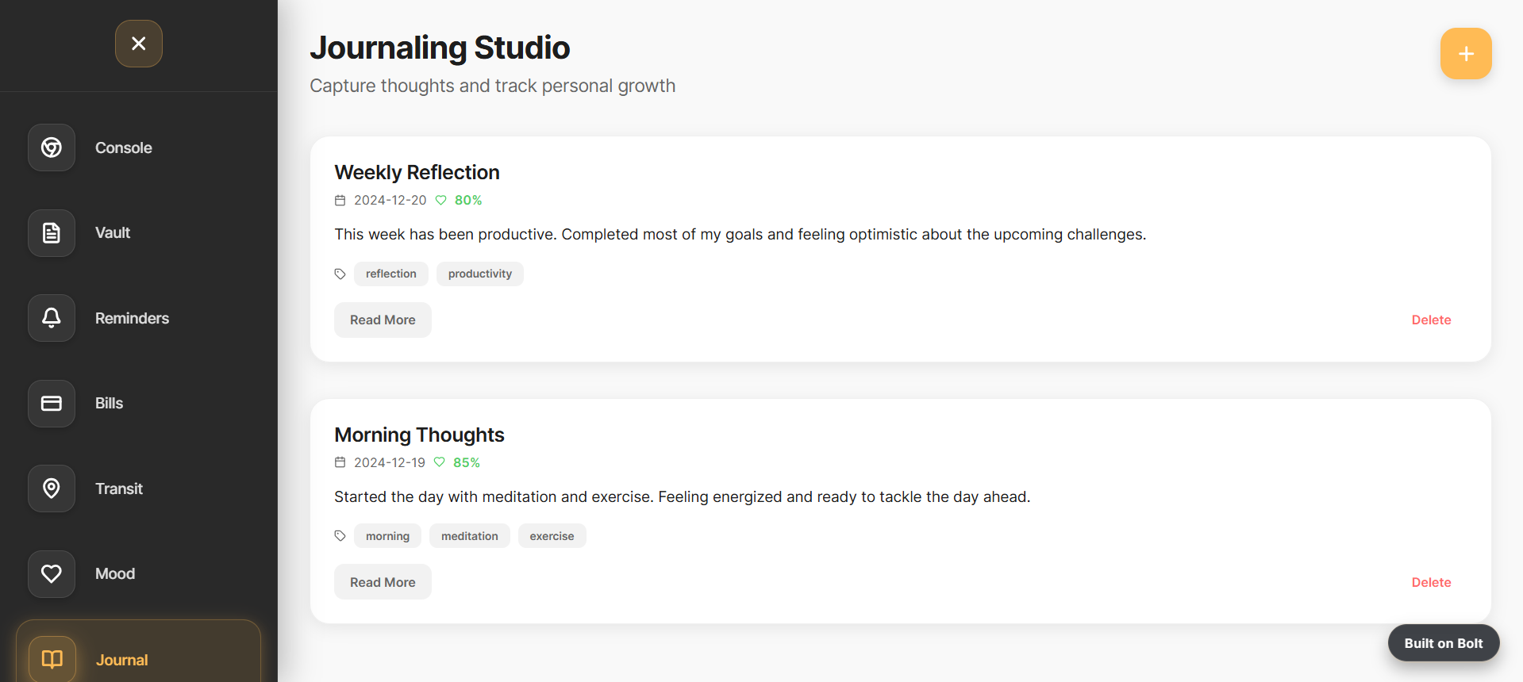The image size is (1523, 682).
Task: Read more of Weekly Reflection entry
Action: point(383,320)
